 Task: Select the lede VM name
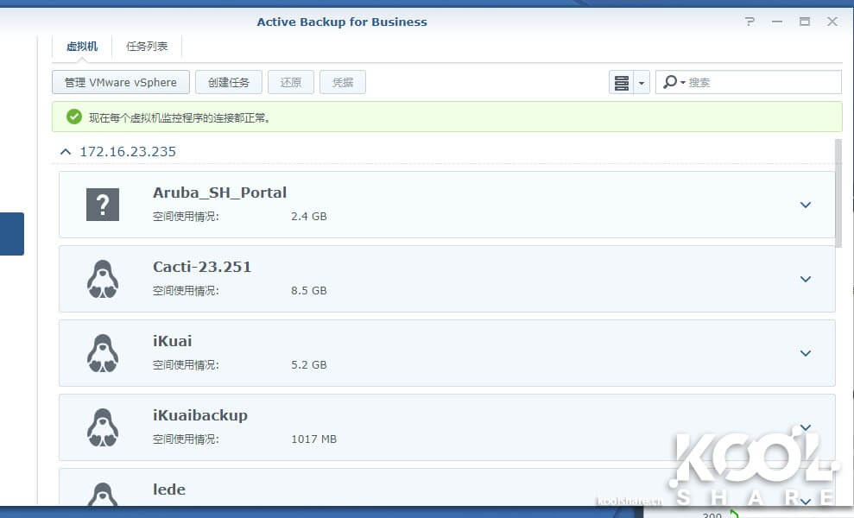pyautogui.click(x=169, y=490)
